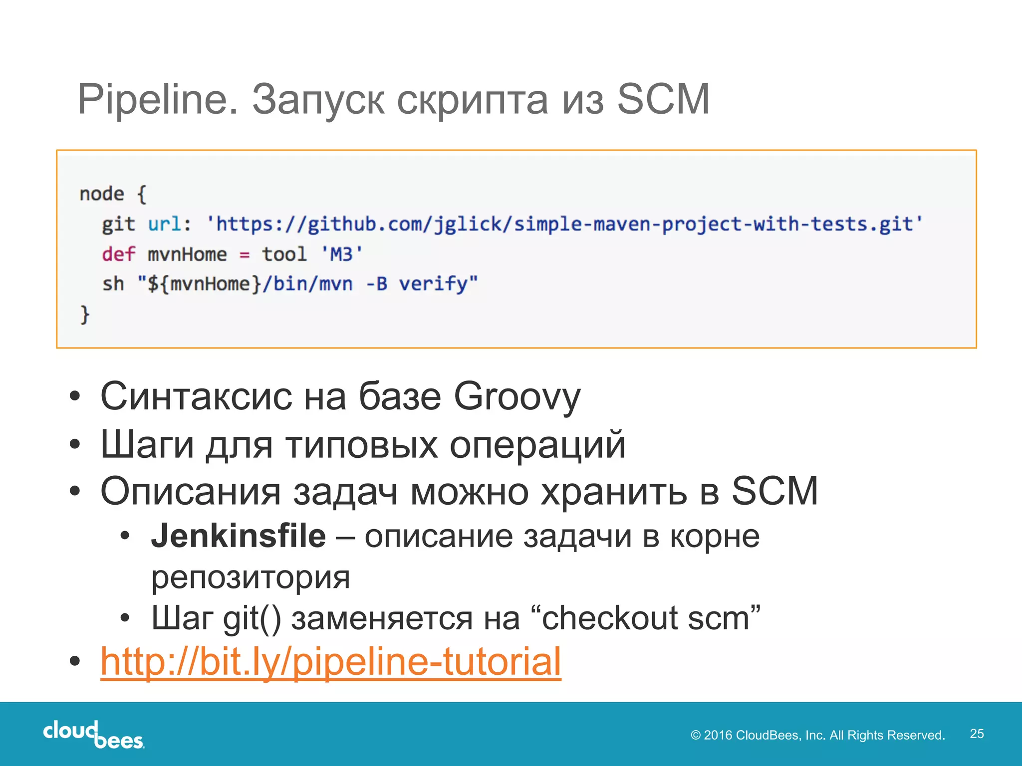Screen dimensions: 1022x766
Task: Click the word 'репозитория'
Action: tap(251, 578)
